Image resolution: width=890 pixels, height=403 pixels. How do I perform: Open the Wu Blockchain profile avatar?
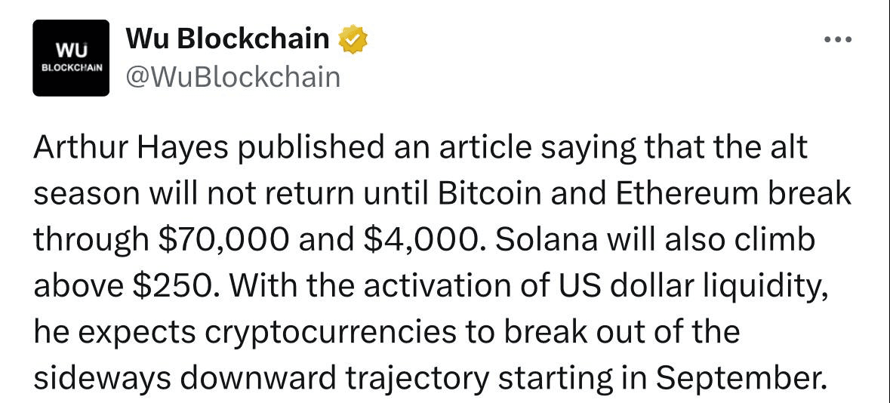(x=71, y=58)
